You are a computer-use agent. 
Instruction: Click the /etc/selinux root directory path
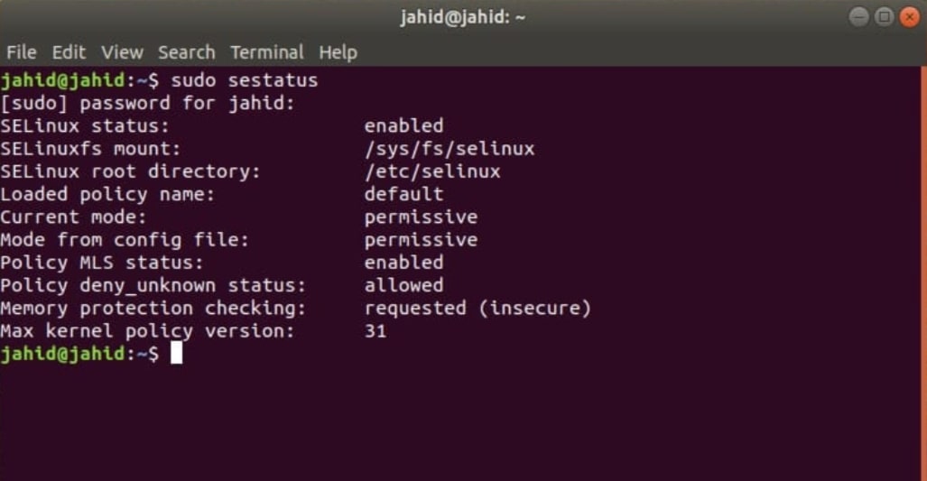pos(431,171)
